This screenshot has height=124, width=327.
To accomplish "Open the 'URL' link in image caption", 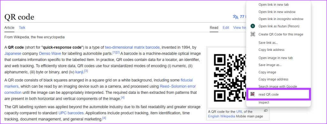I will (240, 112).
